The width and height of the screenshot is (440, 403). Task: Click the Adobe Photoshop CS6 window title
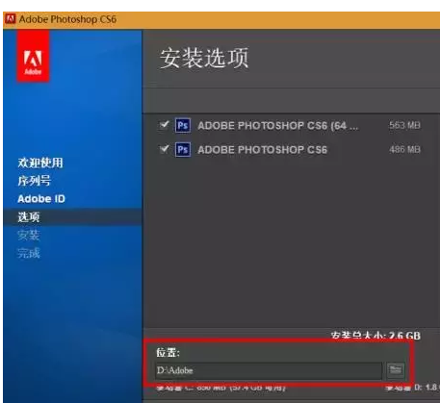click(67, 19)
